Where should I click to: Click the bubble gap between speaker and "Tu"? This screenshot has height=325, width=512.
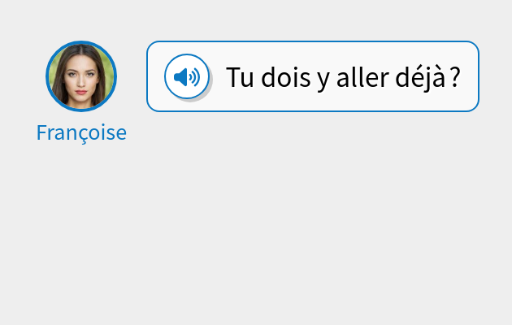point(218,76)
